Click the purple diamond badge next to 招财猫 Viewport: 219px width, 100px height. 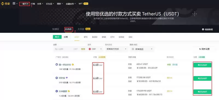[x=67, y=78]
